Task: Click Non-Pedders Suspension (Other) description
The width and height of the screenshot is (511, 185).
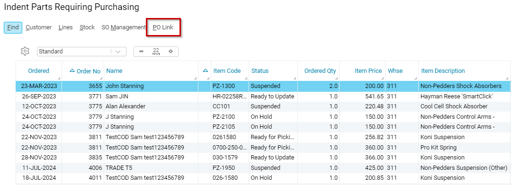Action: 464,168
